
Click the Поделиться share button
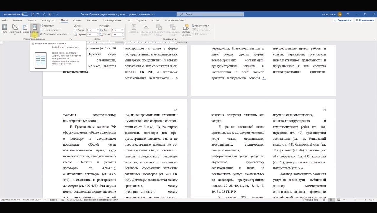coord(343,20)
